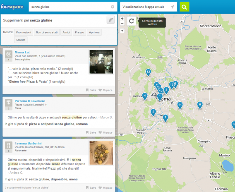Open the Prezzo filter options
Screen dimensions: 235x192
coord(79,32)
